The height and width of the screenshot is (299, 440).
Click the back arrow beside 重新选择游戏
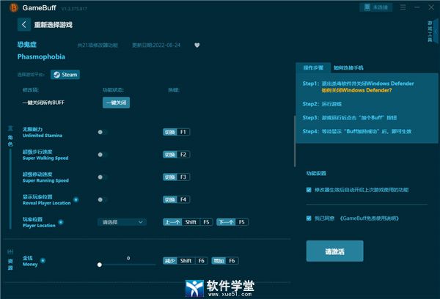23,24
